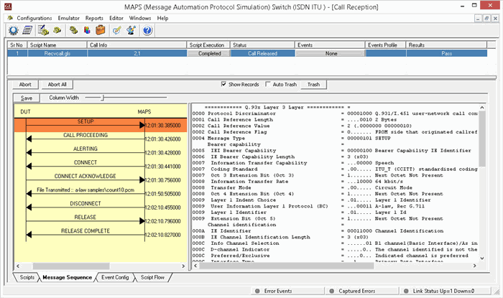Click the notepad with phone toolbar icon
Screen dimensions: 503x298
pos(43,30)
